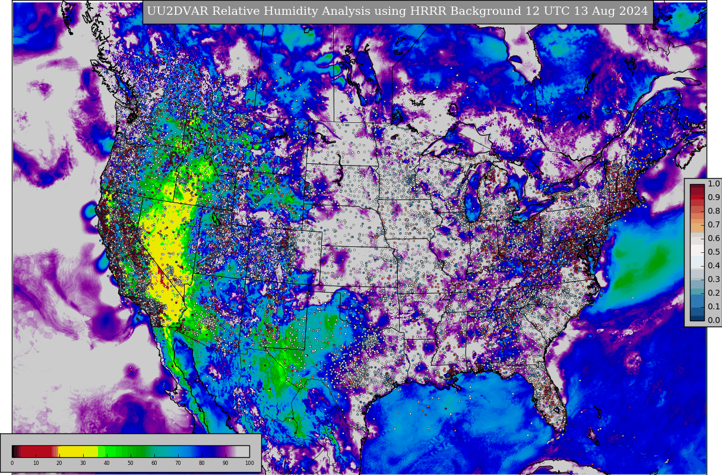This screenshot has height=475, width=722.
Task: Click the 1.0 label on the vertical colorbar
Action: (714, 184)
